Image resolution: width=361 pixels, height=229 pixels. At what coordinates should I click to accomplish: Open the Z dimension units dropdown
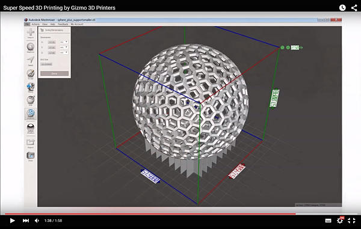[64, 52]
